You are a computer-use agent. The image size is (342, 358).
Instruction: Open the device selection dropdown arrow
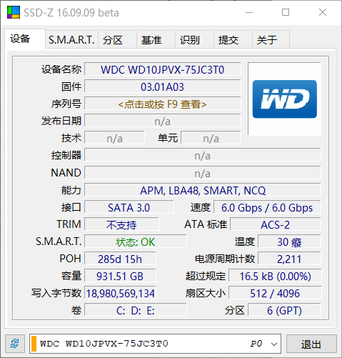point(274,344)
